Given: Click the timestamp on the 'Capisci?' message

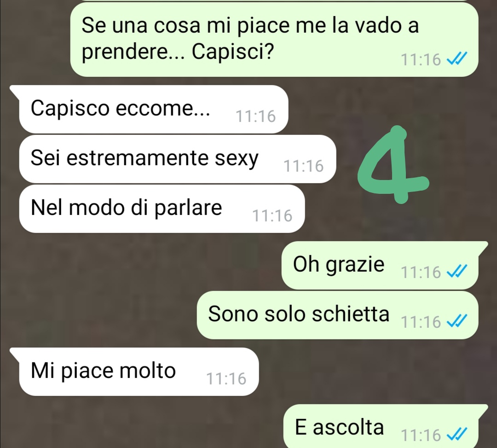Looking at the screenshot, I should (x=421, y=59).
